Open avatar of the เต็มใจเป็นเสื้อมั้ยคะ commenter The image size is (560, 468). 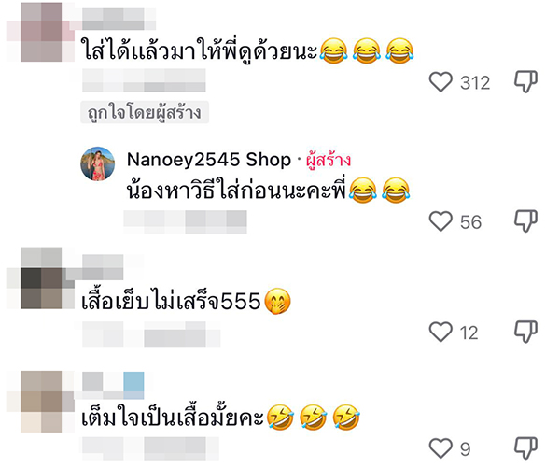[x=41, y=402]
